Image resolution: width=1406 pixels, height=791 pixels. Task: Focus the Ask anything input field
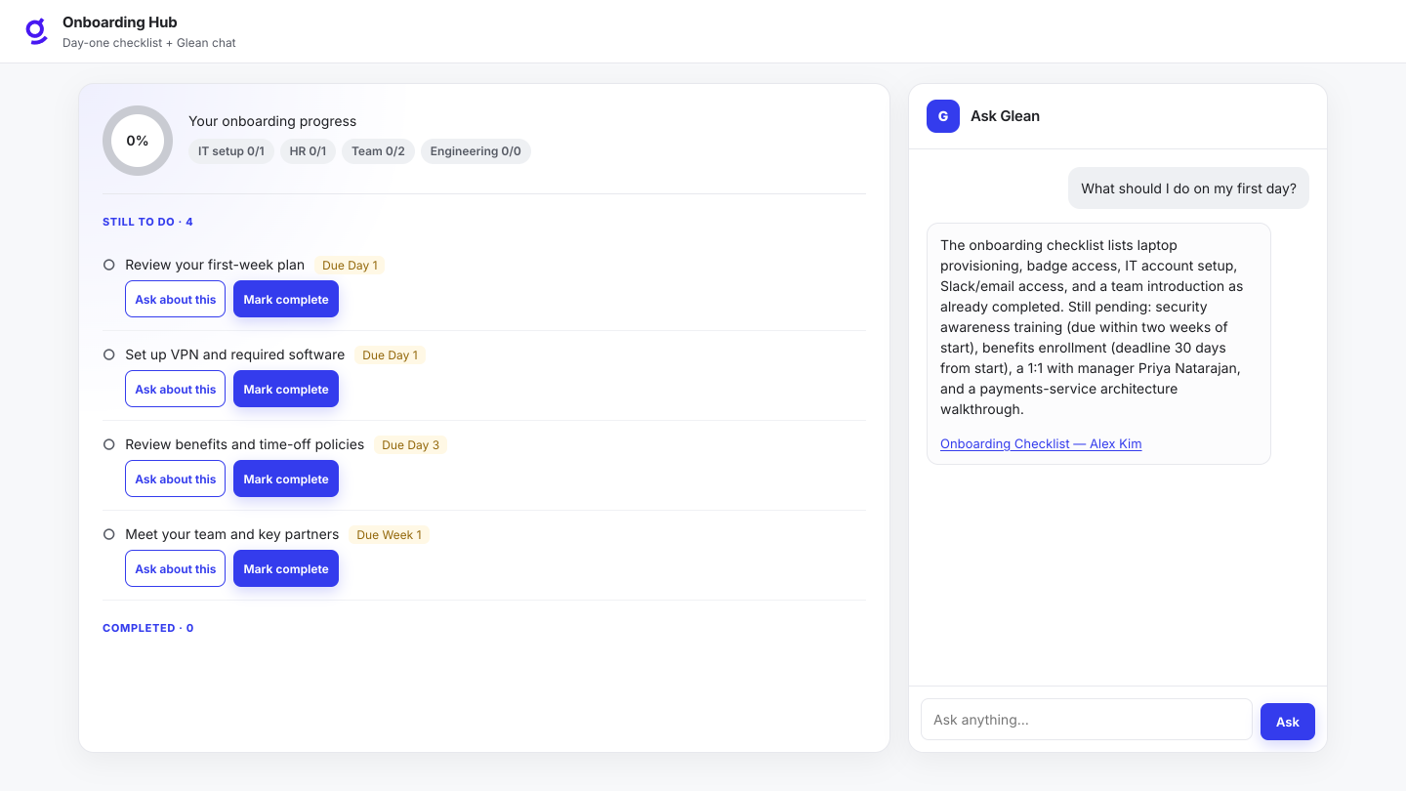[x=1087, y=720]
